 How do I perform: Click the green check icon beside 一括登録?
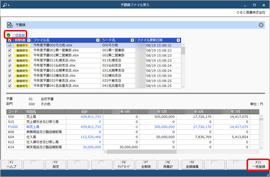(x=8, y=35)
